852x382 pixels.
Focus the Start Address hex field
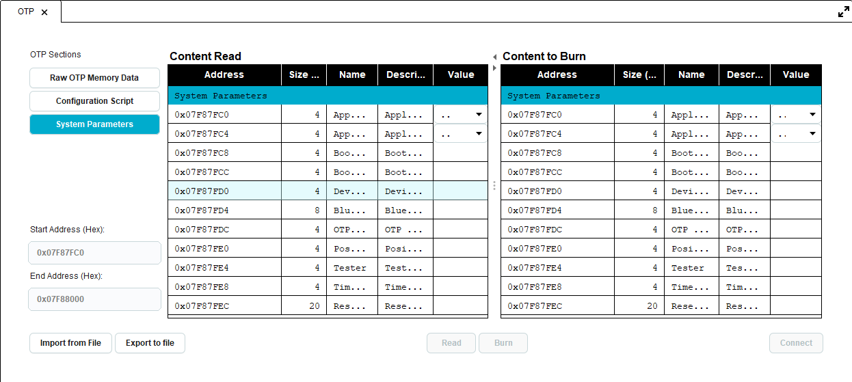click(x=94, y=253)
